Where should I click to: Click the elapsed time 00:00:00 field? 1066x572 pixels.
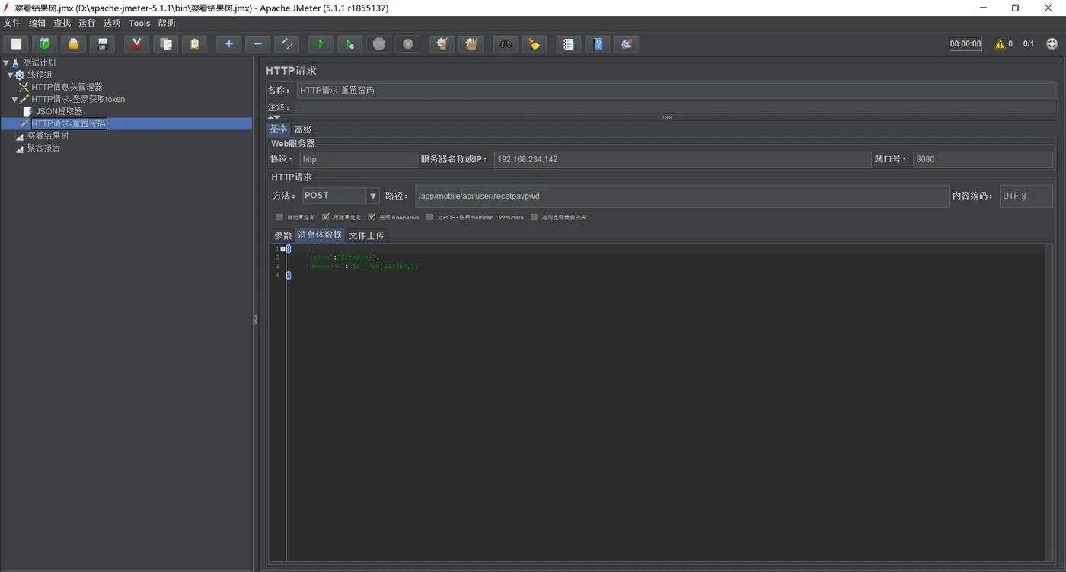pyautogui.click(x=965, y=44)
